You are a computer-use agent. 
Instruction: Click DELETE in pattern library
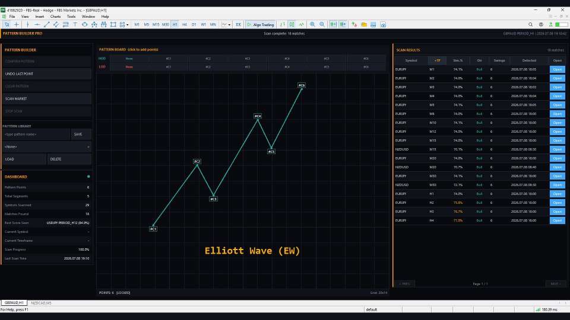pos(69,159)
